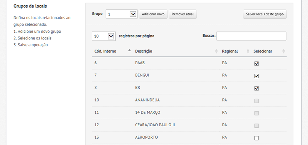Focus the Buscar search field

pos(251,36)
